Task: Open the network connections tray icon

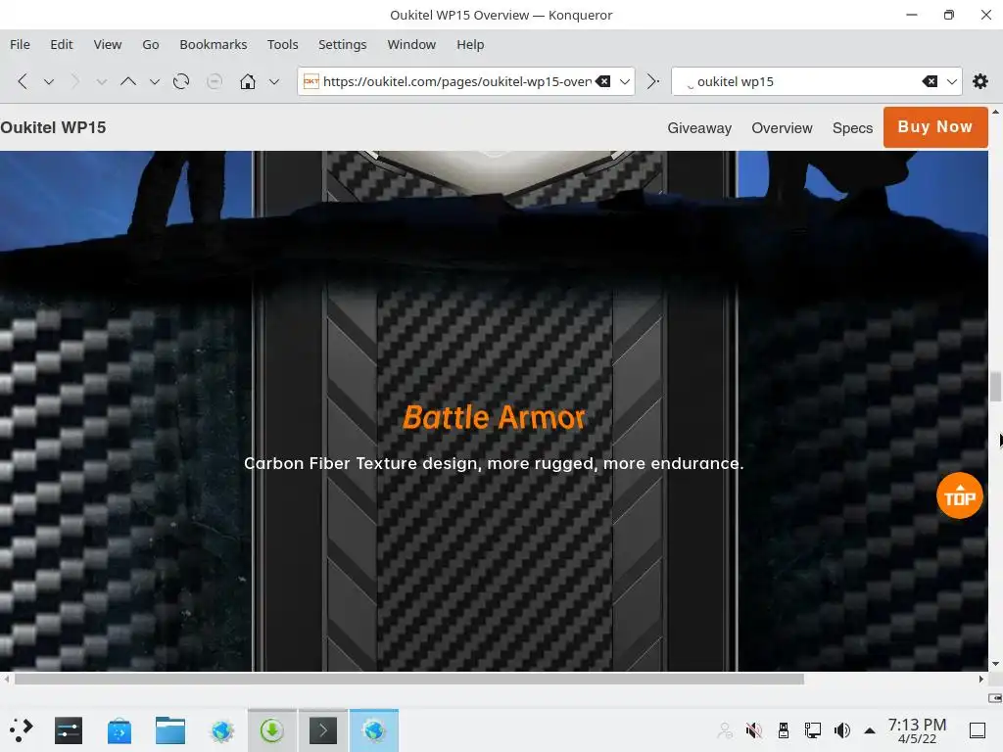Action: point(812,730)
